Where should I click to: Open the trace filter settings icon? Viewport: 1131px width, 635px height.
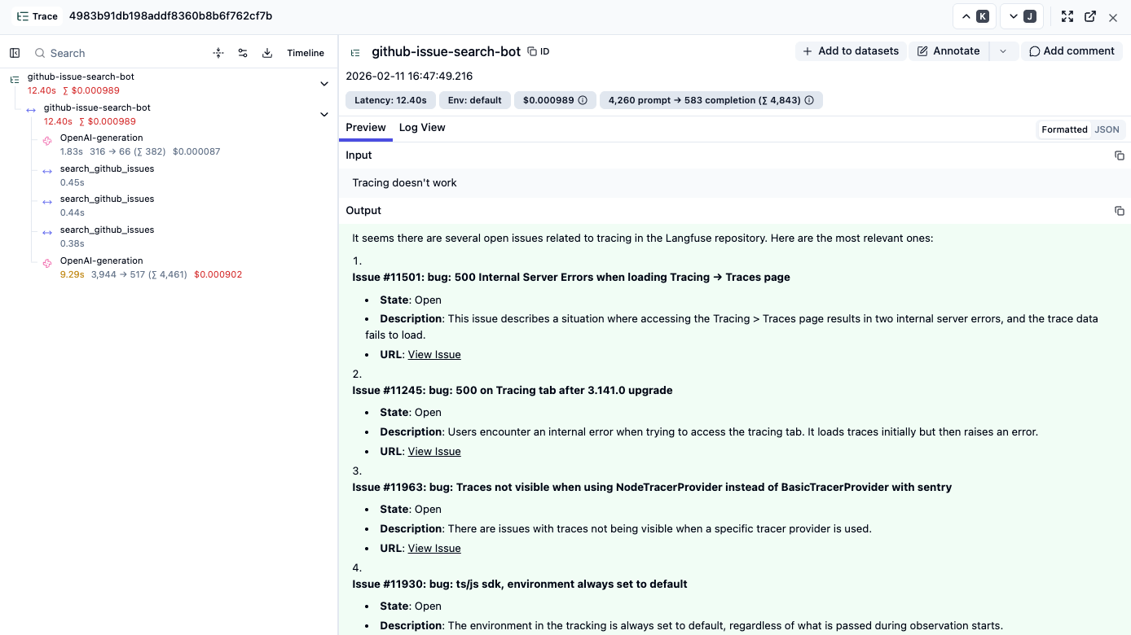click(x=242, y=52)
